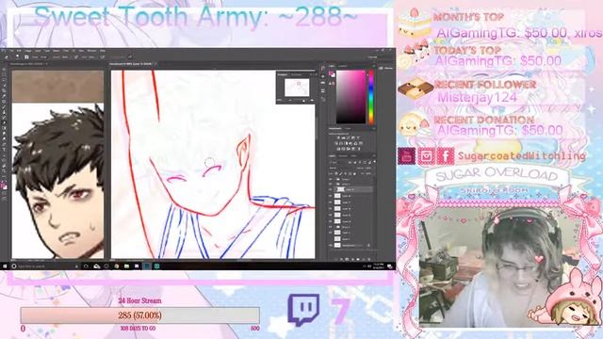Screen dimensions: 603x339
Task: Toggle visibility of the topmost layer group
Action: tap(330, 179)
